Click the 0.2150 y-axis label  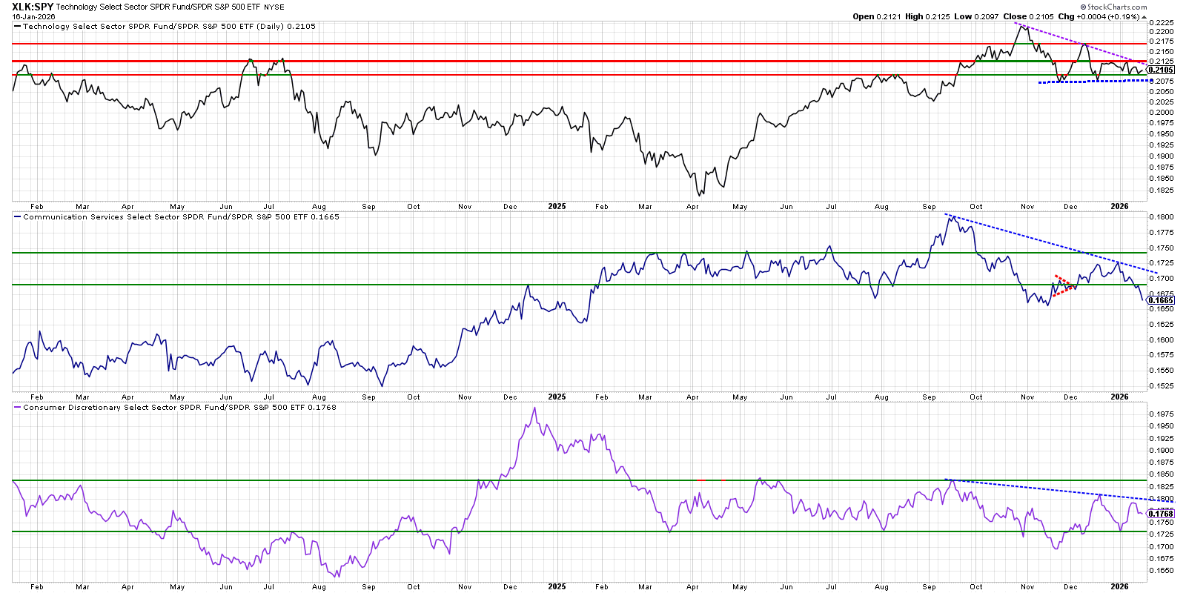point(1161,52)
